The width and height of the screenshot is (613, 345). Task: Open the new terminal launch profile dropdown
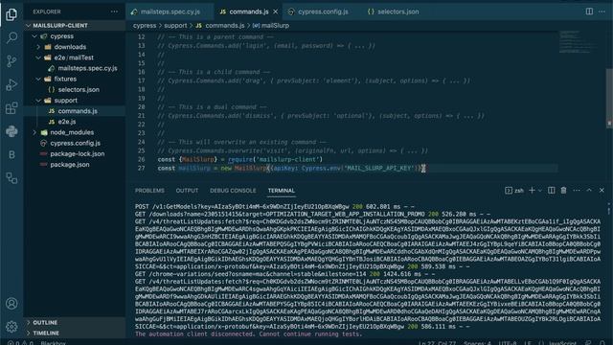[x=540, y=191]
